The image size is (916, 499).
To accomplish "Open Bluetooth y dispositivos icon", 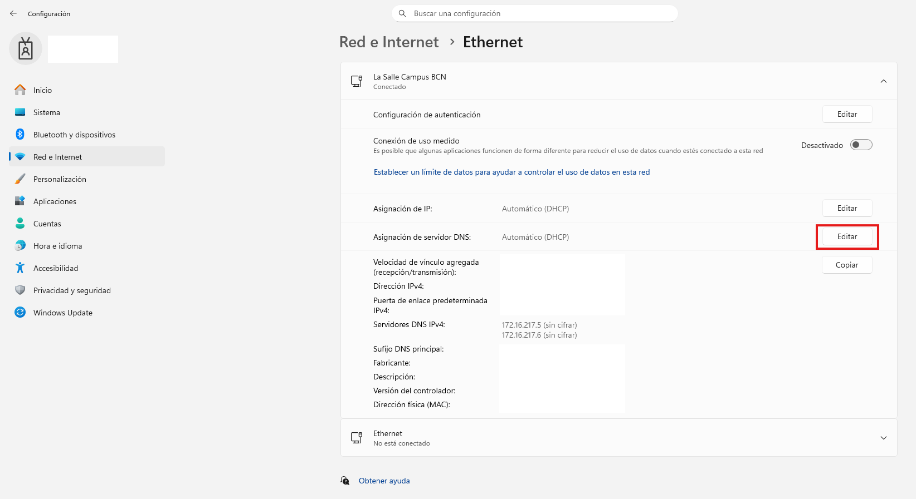I will [20, 134].
